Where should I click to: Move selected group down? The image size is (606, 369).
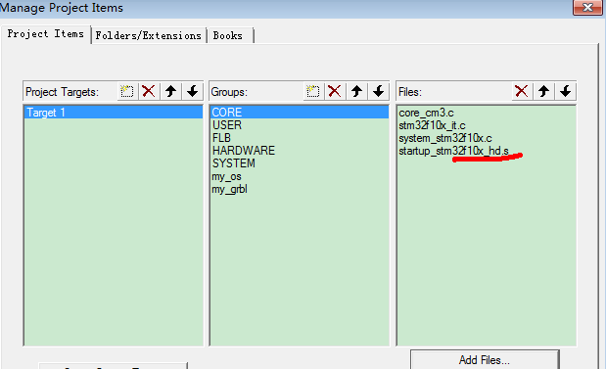click(378, 92)
